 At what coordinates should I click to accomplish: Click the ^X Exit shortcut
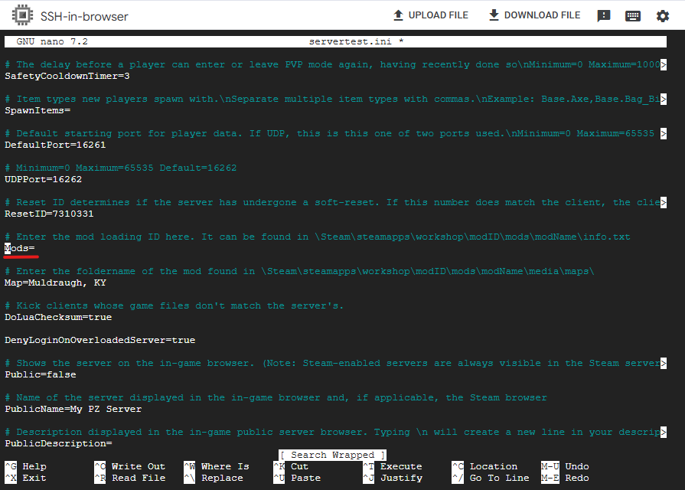tap(25, 479)
